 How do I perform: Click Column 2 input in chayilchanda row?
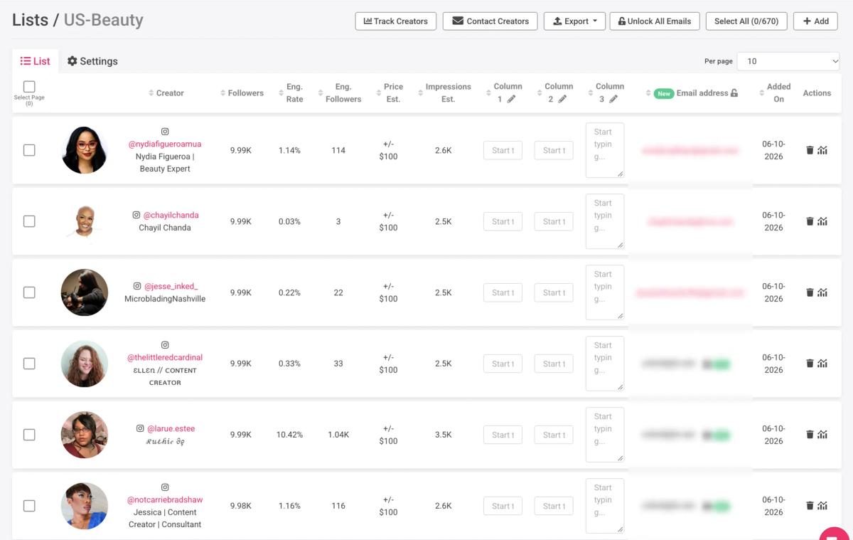[x=554, y=221]
